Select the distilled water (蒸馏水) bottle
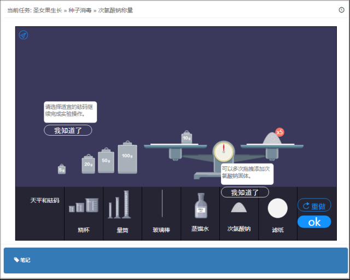350x280 pixels. (x=200, y=207)
